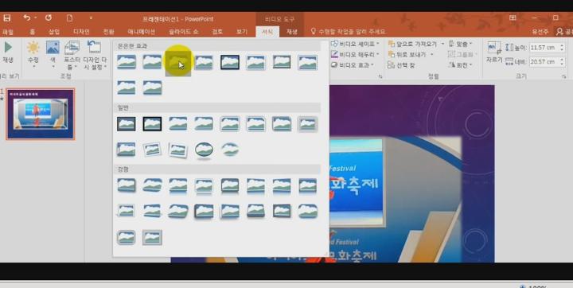Switch to the 디자인 tab
This screenshot has height=288, width=573.
tap(81, 32)
